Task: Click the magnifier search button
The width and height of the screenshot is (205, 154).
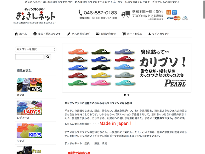Action: point(48,57)
